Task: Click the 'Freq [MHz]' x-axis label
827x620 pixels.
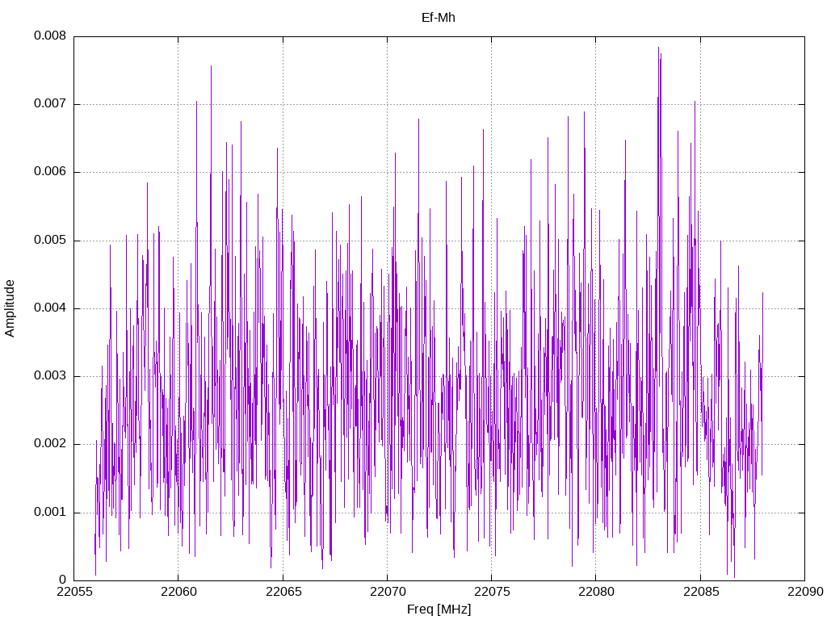Action: (x=439, y=609)
